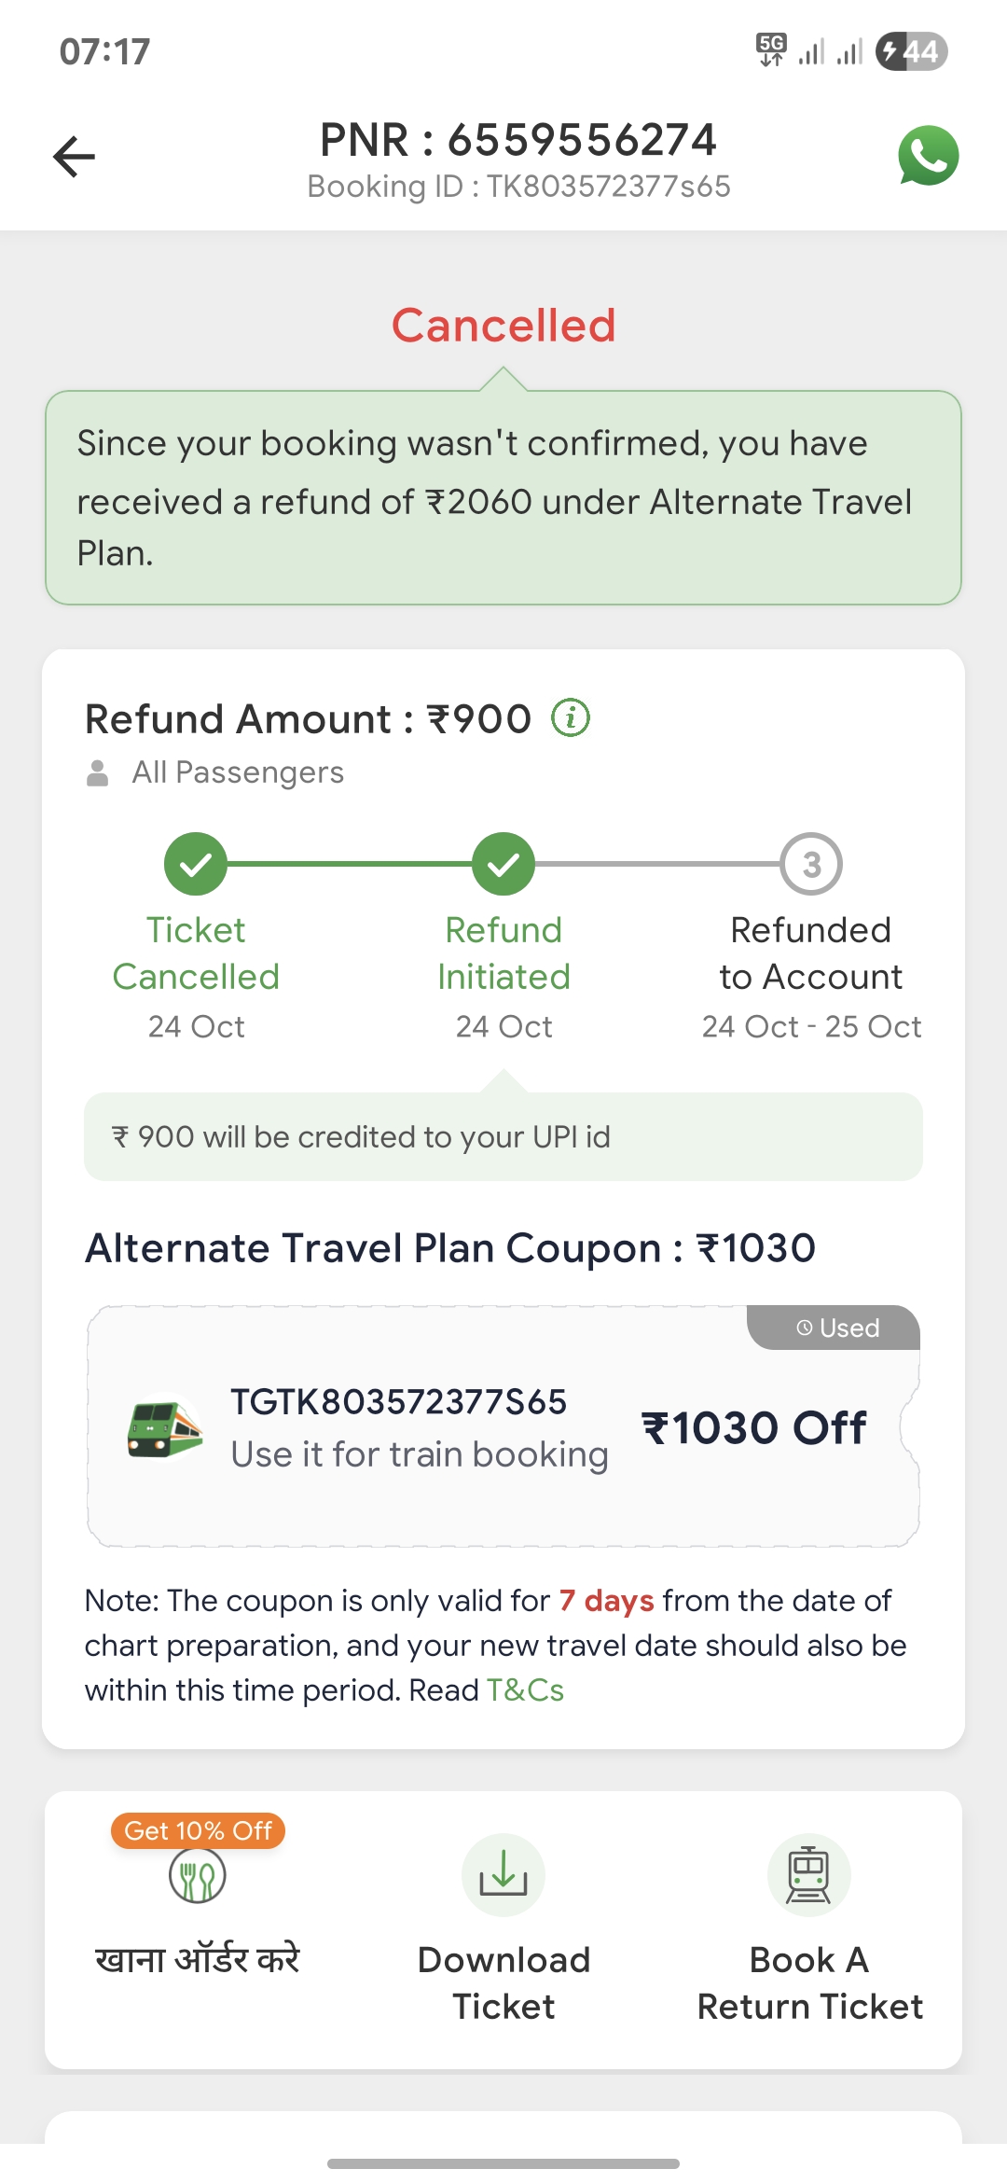Tap the ₹1030 Off coupon value

point(753,1428)
